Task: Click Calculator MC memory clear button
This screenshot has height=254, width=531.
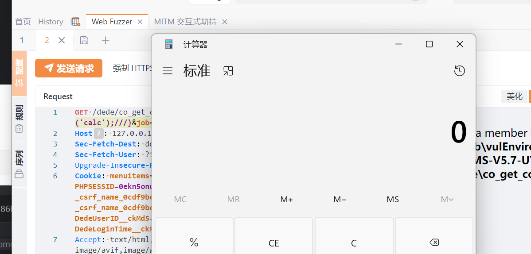Action: [180, 200]
